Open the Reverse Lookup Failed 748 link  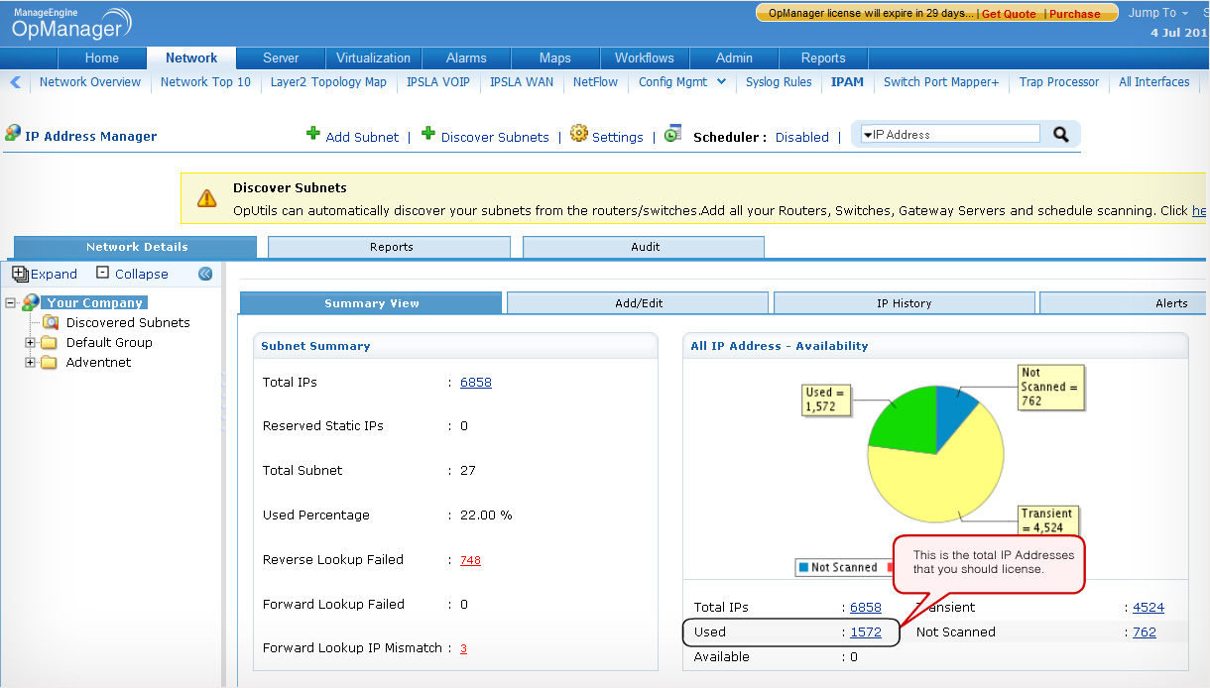point(470,560)
